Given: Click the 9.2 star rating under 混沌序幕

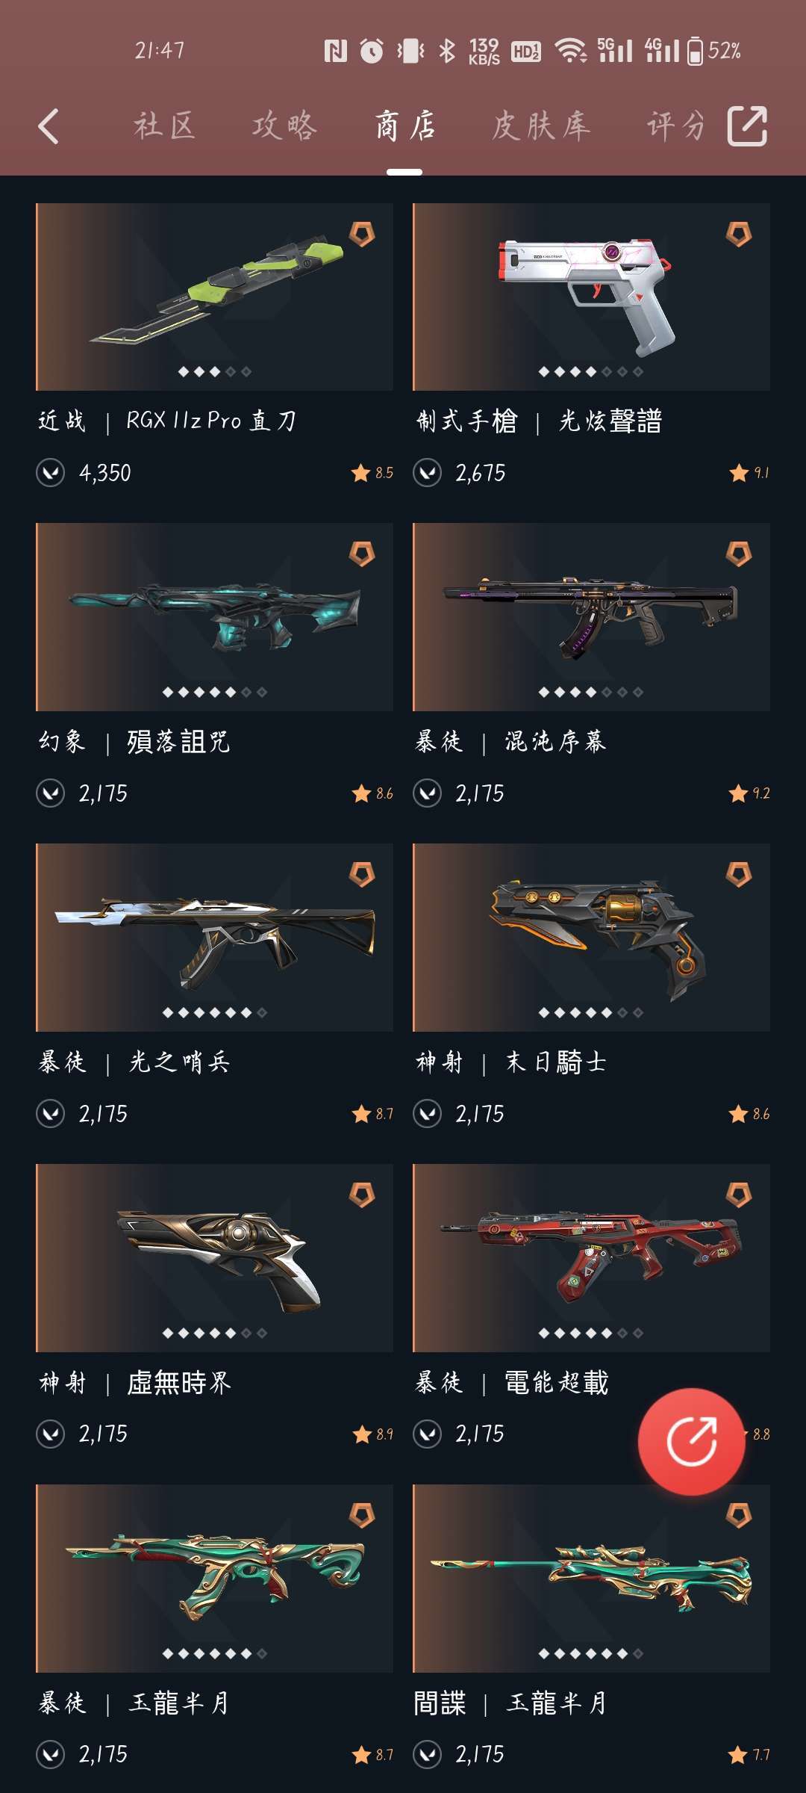Looking at the screenshot, I should click(749, 793).
